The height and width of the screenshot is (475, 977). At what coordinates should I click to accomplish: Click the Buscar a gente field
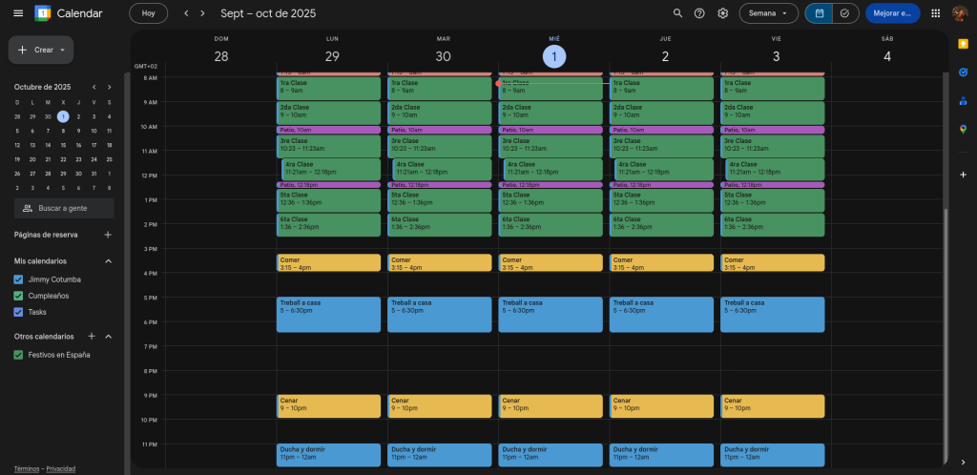(64, 208)
